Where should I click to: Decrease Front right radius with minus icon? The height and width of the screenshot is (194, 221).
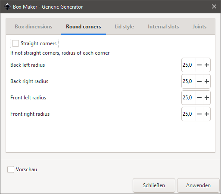[199, 114]
